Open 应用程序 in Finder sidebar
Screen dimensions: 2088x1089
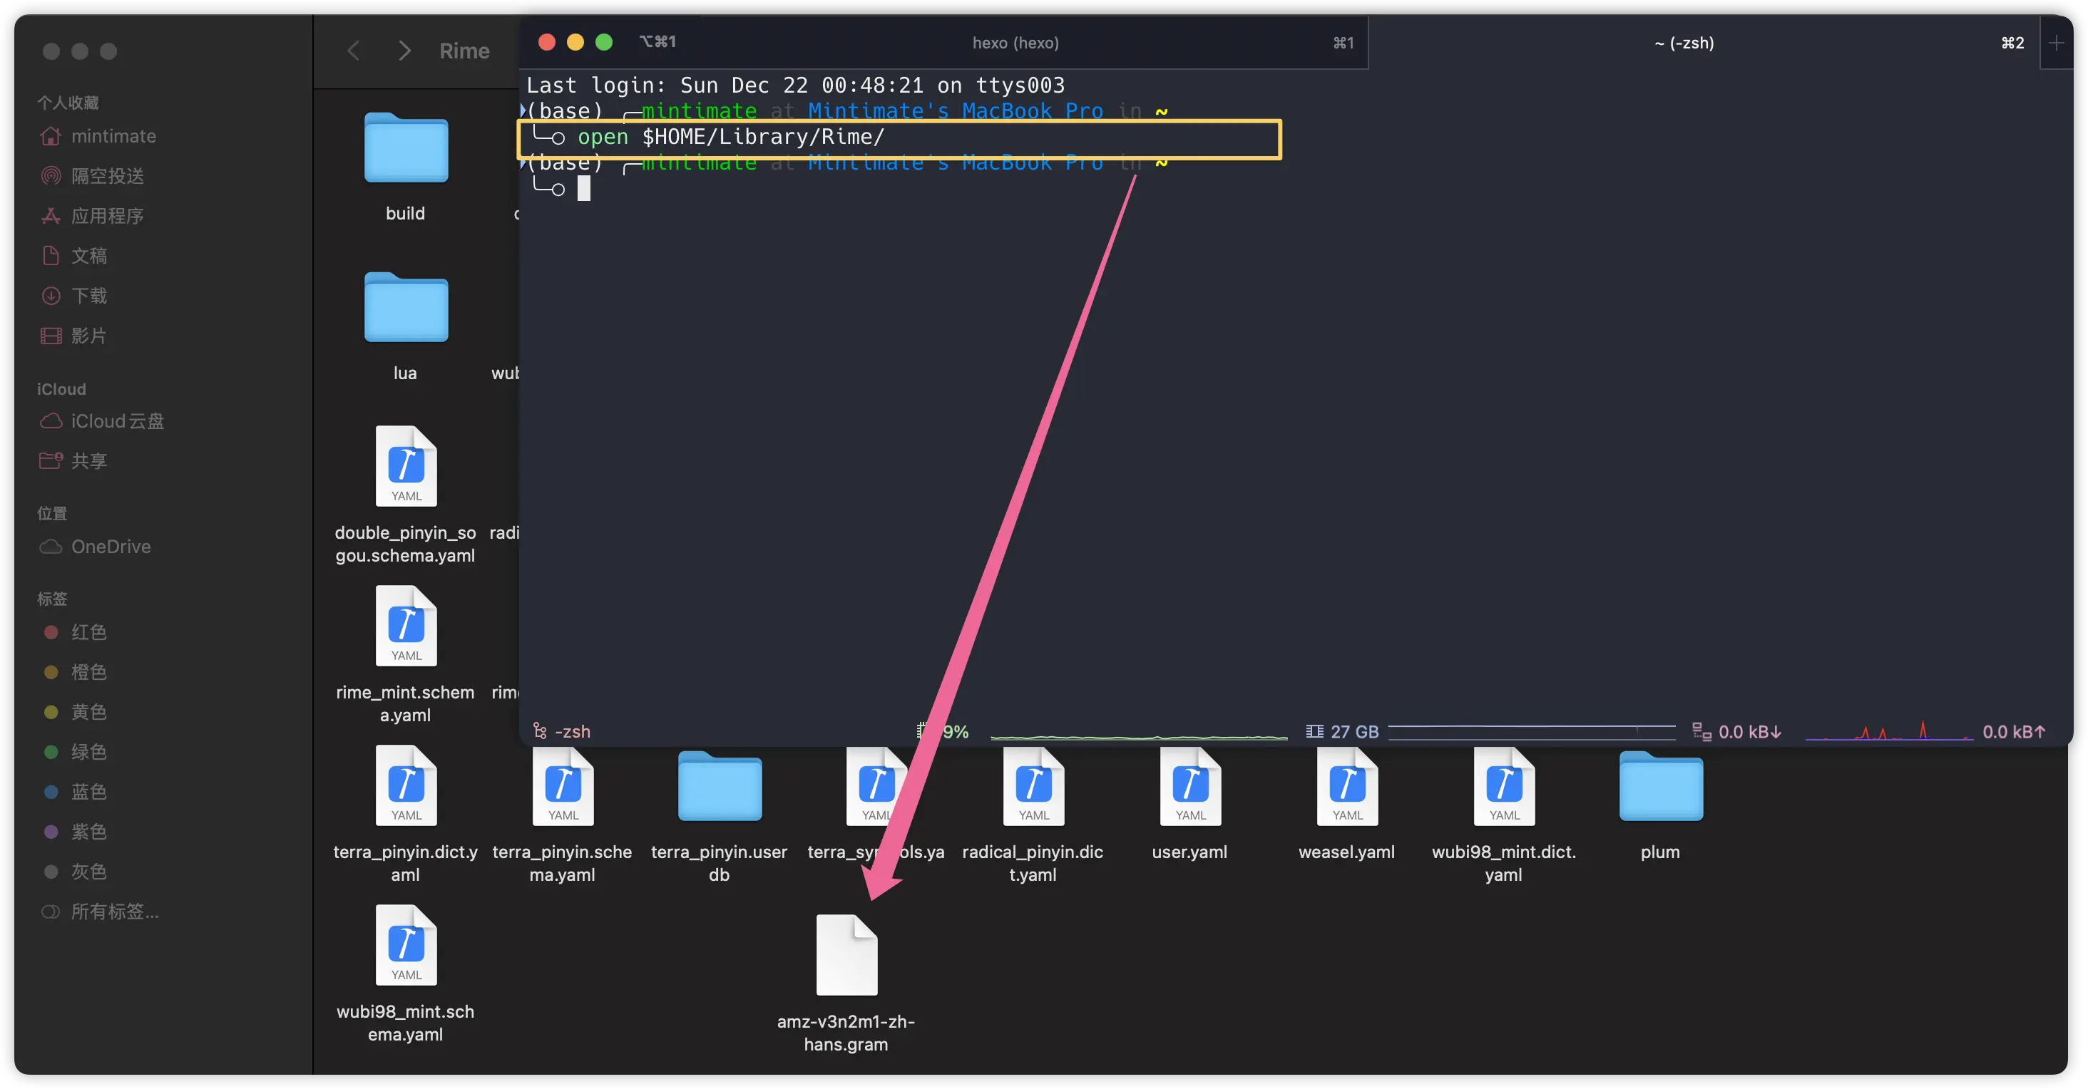[91, 215]
